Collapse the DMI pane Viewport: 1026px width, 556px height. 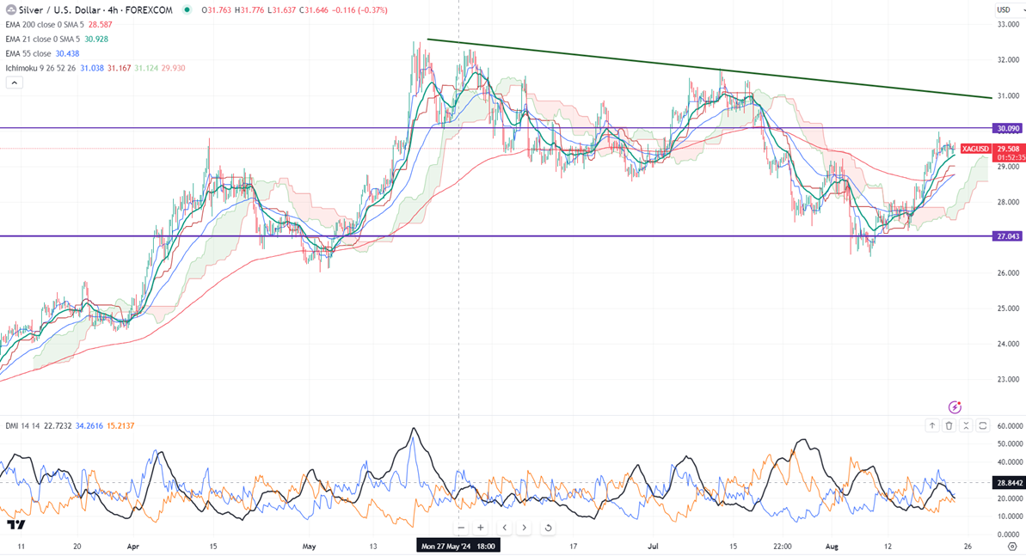[x=966, y=426]
